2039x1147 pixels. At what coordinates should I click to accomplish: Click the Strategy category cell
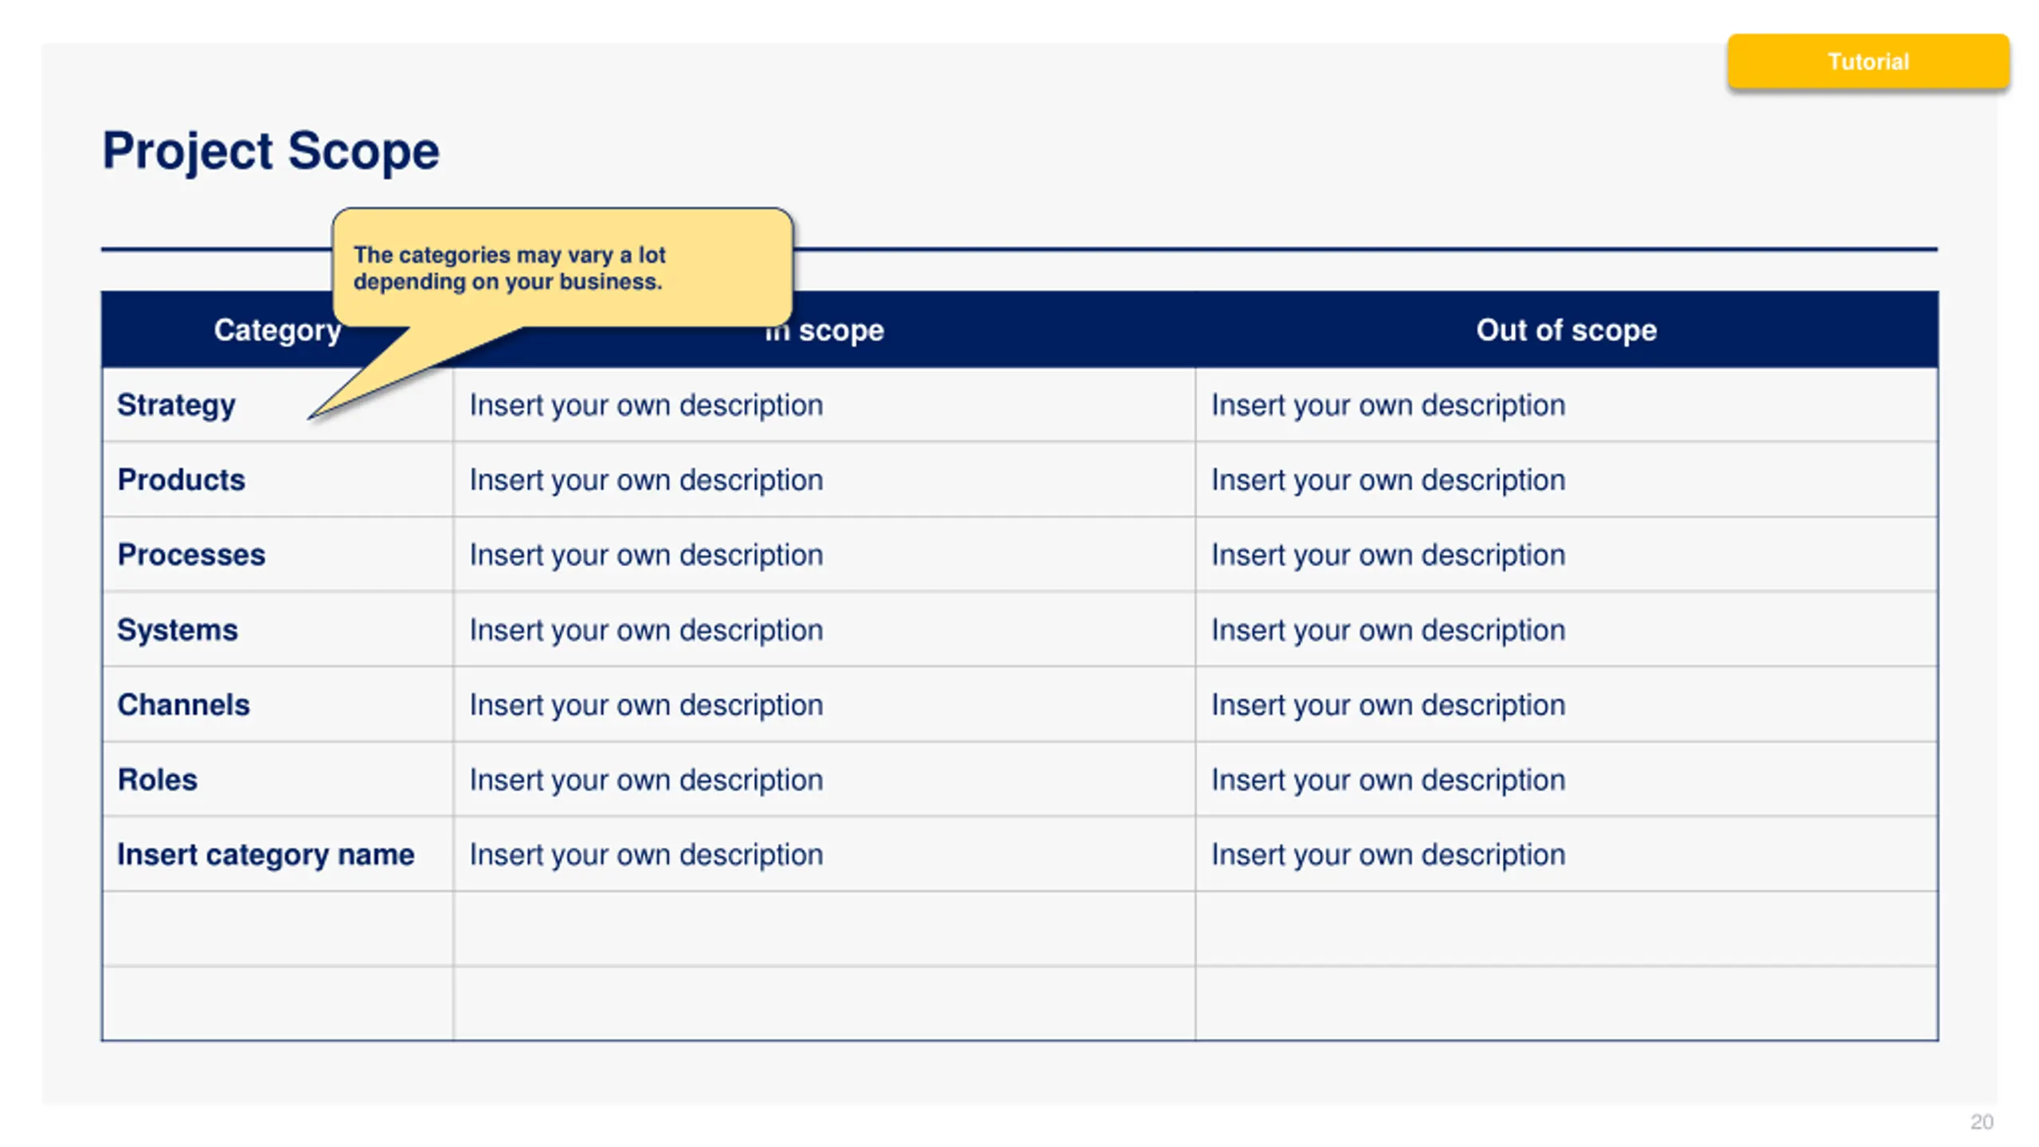point(277,405)
